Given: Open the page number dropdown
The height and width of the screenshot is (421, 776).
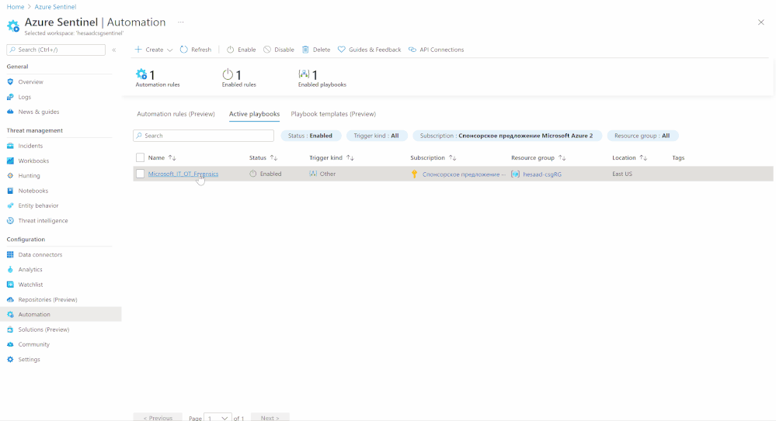Looking at the screenshot, I should 217,418.
